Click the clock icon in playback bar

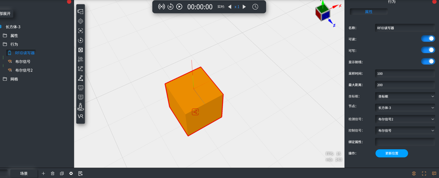(255, 7)
